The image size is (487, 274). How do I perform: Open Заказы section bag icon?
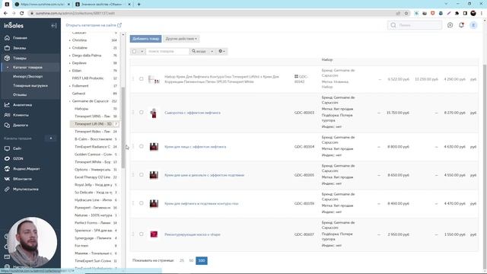click(x=7, y=48)
